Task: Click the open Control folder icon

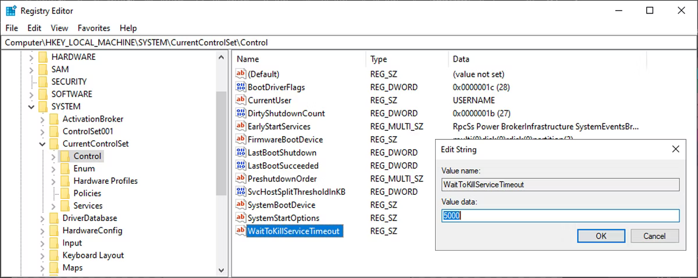Action: pos(65,156)
